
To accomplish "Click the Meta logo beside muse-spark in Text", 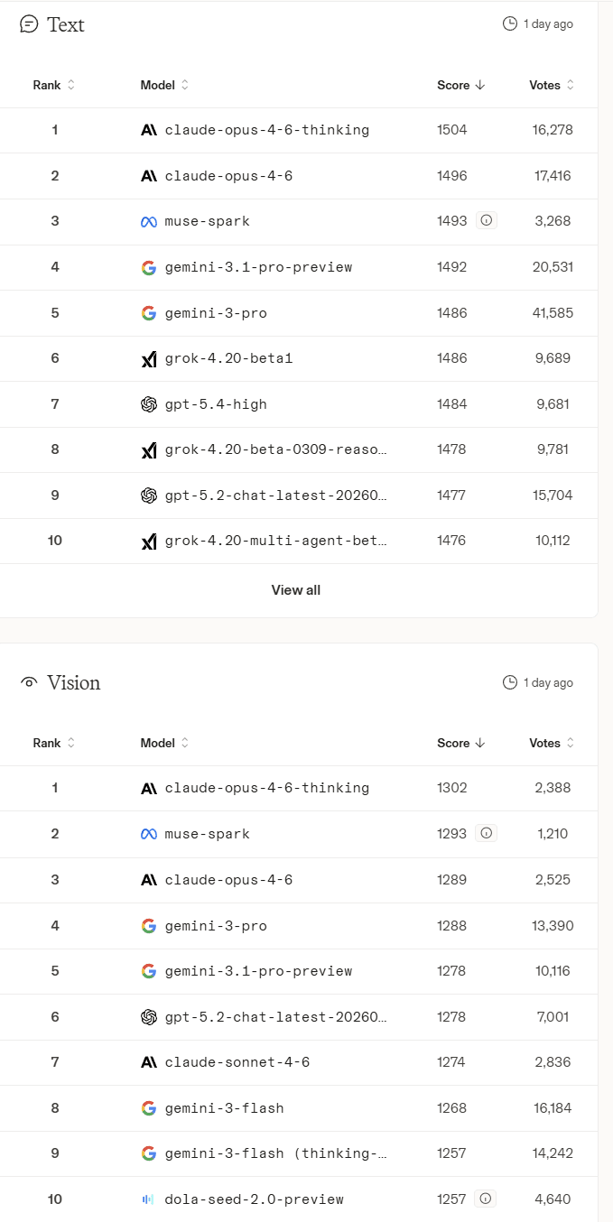I will coord(149,221).
